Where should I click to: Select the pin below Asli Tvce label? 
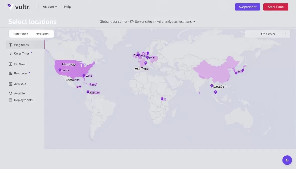click(146, 63)
